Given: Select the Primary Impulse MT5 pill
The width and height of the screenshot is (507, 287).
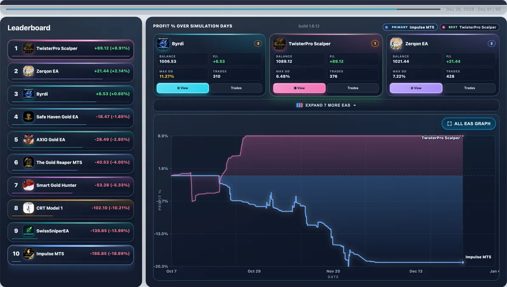Looking at the screenshot, I should pos(410,27).
